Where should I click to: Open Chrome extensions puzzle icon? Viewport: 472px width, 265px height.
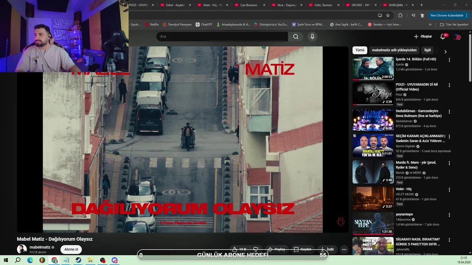400,15
